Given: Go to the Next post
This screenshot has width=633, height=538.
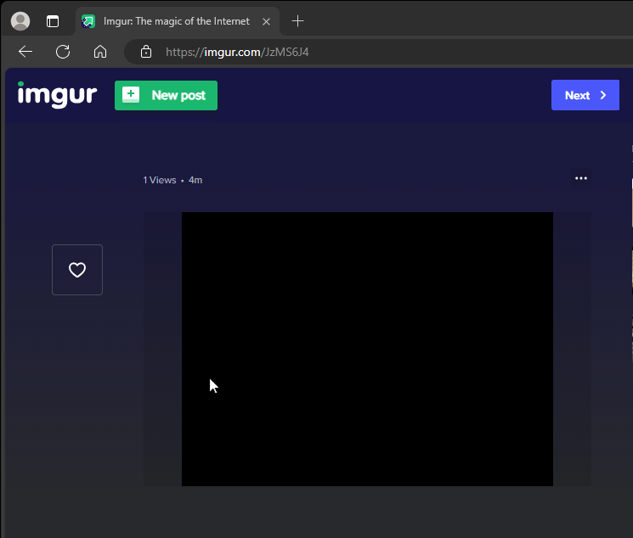Looking at the screenshot, I should (x=585, y=95).
